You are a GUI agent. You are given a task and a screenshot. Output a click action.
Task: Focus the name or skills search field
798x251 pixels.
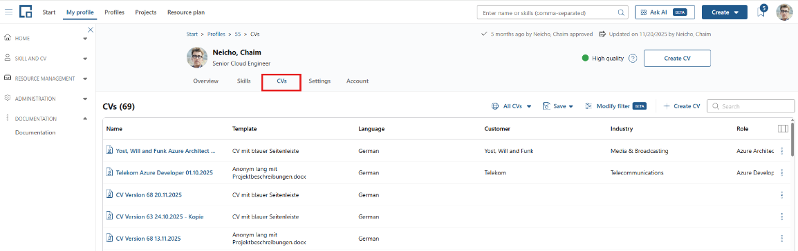tap(553, 12)
